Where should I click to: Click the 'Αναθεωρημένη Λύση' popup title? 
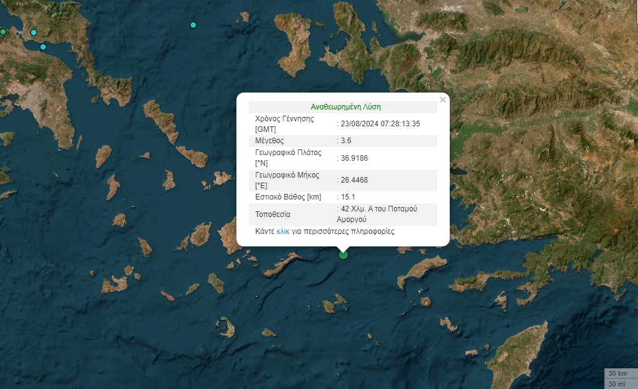point(345,107)
